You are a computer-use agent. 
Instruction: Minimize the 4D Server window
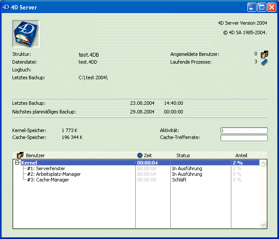tap(252, 7)
